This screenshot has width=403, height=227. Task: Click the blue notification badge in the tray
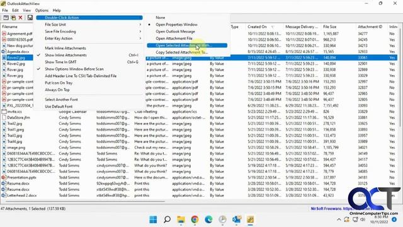click(x=394, y=219)
